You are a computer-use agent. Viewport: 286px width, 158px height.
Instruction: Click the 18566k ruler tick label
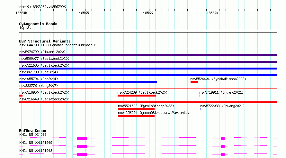point(149,13)
